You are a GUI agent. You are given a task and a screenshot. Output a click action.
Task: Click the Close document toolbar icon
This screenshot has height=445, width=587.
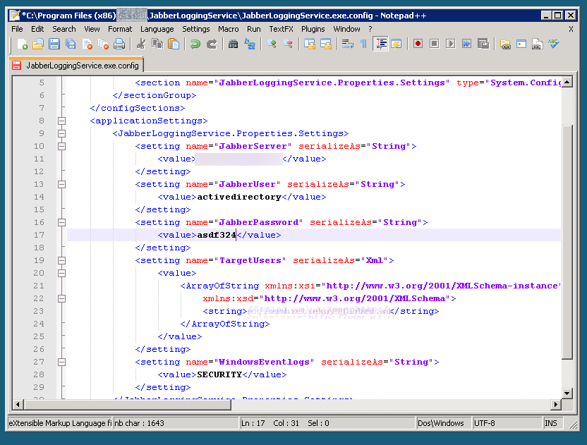point(87,44)
